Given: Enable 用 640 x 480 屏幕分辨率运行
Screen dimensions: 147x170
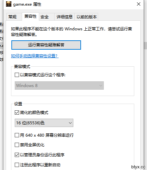Looking at the screenshot, I should (17, 135).
